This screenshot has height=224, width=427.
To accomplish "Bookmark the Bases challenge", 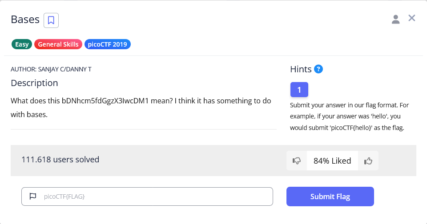I will (51, 20).
